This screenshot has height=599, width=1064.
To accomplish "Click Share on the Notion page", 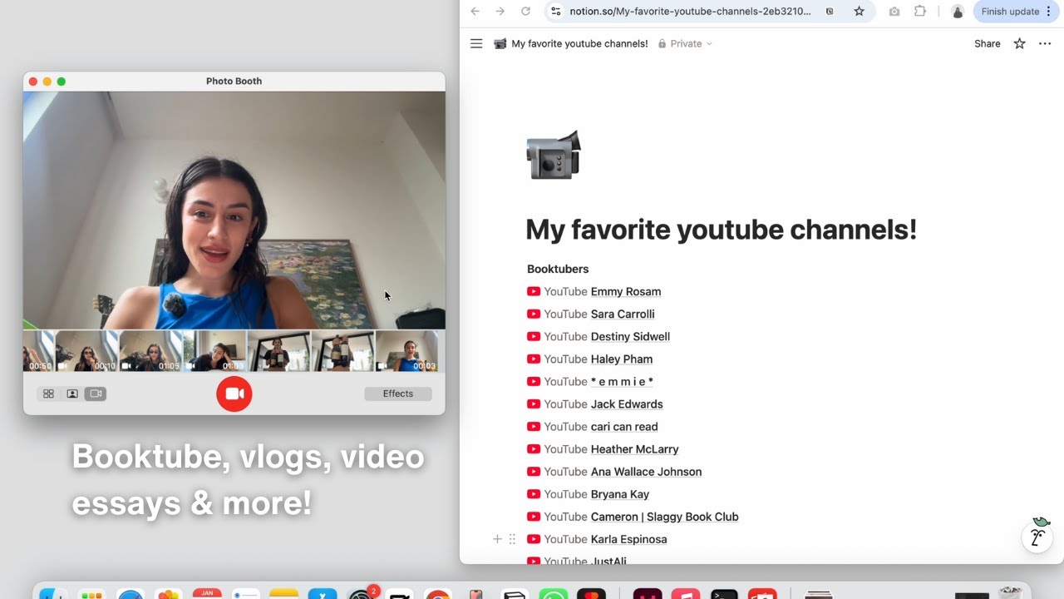I will (x=988, y=43).
